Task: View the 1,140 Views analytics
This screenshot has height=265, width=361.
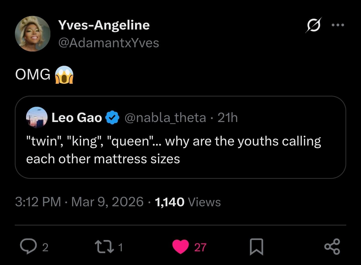Action: (x=188, y=202)
